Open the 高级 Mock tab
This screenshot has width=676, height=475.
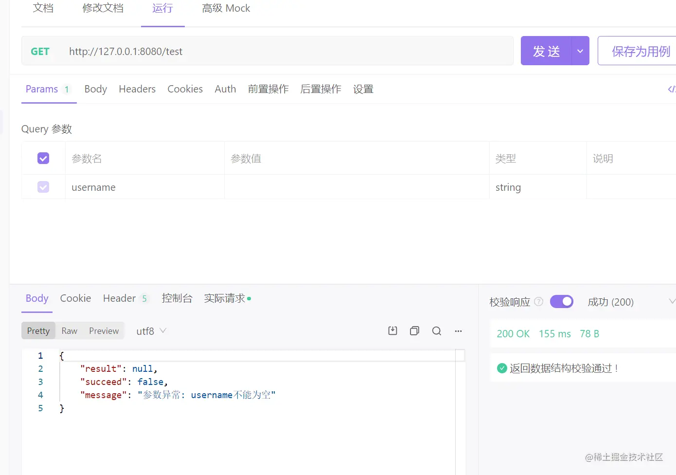tap(226, 8)
